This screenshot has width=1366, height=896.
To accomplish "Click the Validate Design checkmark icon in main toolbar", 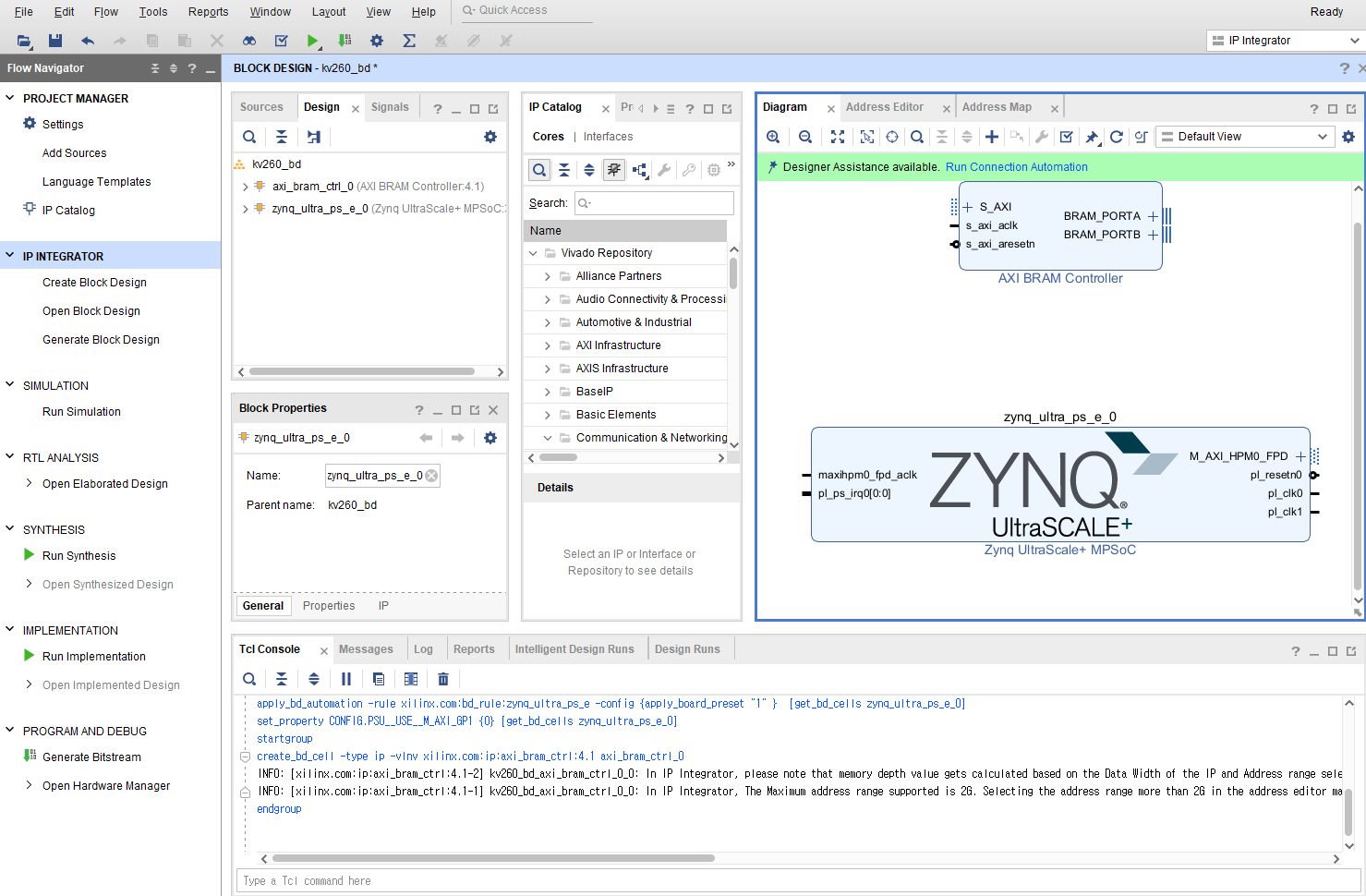I will click(282, 41).
